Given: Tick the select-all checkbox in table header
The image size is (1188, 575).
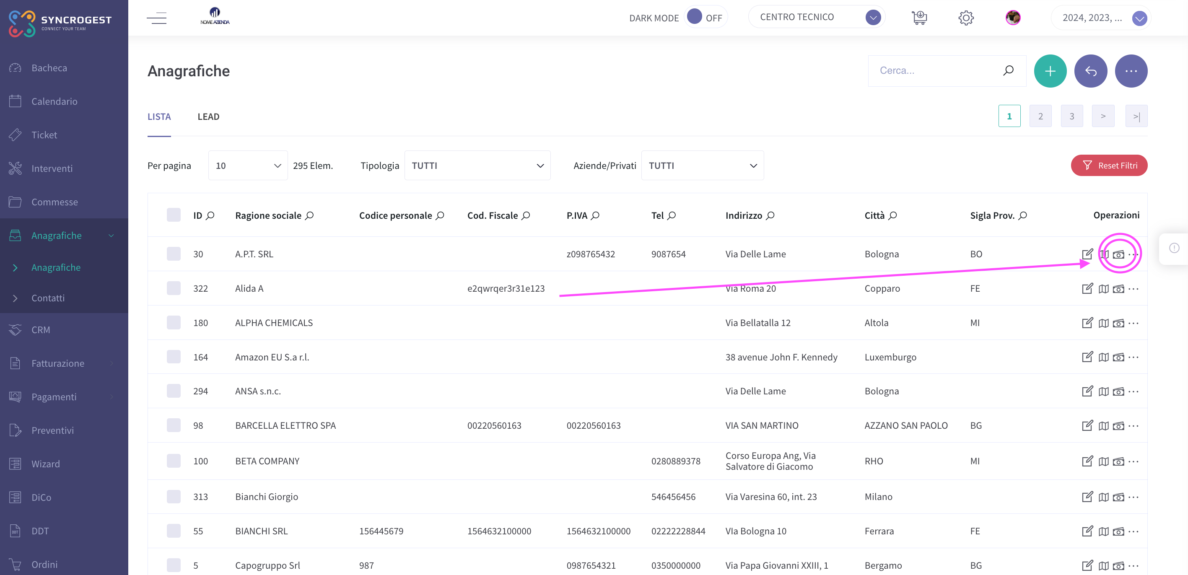Looking at the screenshot, I should click(x=174, y=215).
